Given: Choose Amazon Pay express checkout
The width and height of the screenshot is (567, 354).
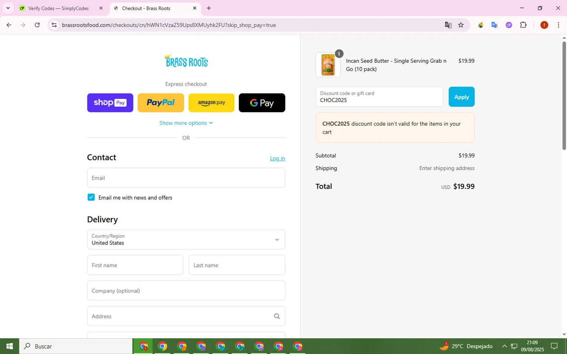Looking at the screenshot, I should pyautogui.click(x=211, y=103).
